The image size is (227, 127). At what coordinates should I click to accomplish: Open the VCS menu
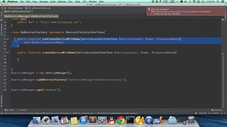[x=84, y=1]
